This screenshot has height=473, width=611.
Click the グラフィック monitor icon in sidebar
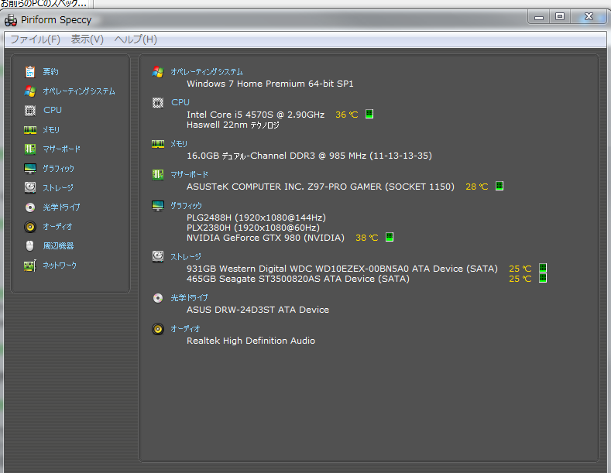pyautogui.click(x=30, y=168)
